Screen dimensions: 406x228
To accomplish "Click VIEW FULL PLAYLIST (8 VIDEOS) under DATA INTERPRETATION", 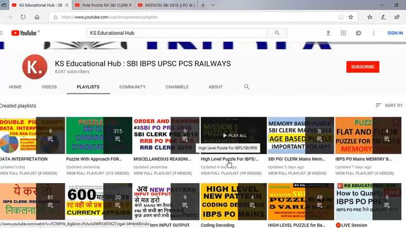I will 29,173.
